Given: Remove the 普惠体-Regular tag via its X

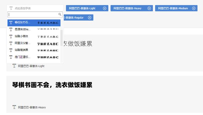Looking at the screenshot, I should click(x=90, y=18).
